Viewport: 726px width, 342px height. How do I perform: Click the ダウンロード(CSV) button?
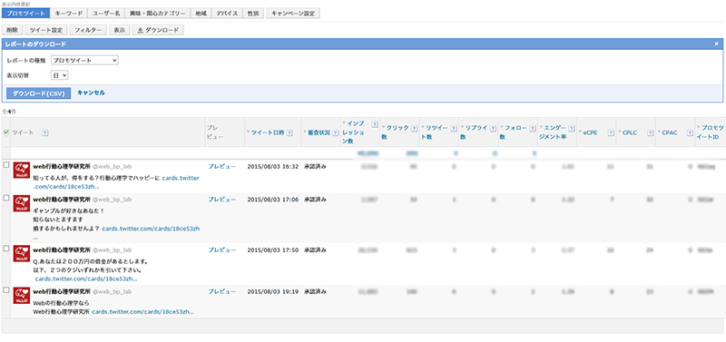coord(38,93)
